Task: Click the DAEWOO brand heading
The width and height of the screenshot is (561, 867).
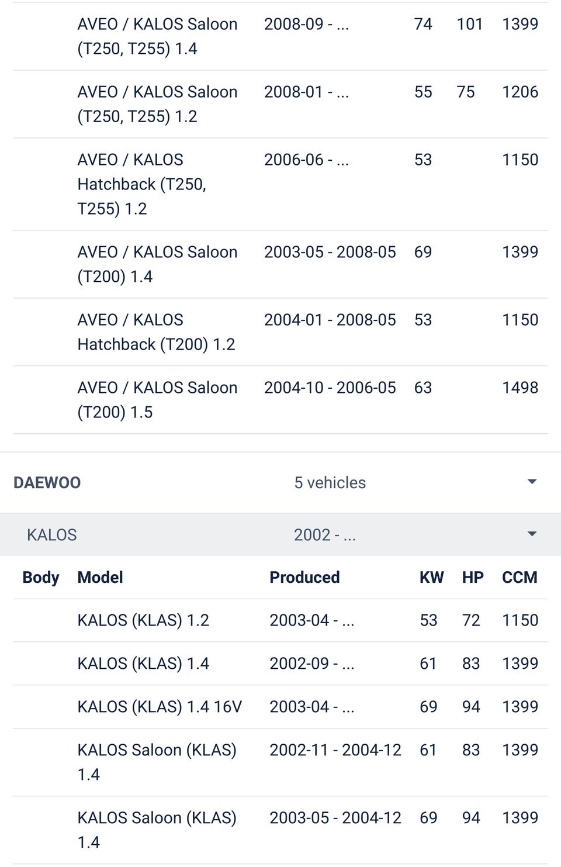Action: [47, 483]
